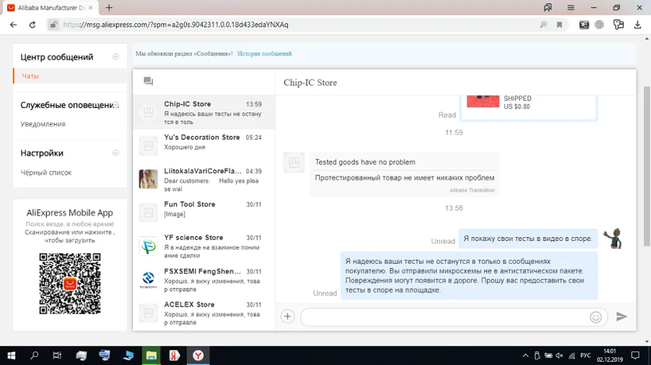Close the Alibaba Manufacturer tab
This screenshot has width=651, height=365.
tap(90, 7)
